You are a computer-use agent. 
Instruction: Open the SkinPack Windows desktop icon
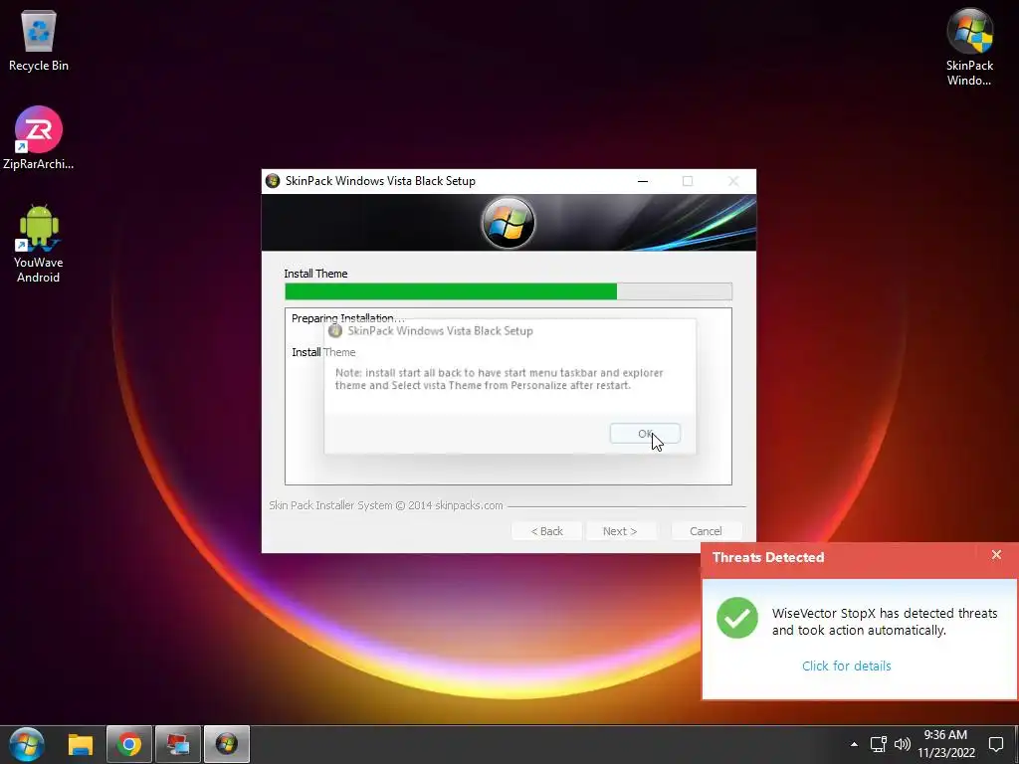coord(969,47)
